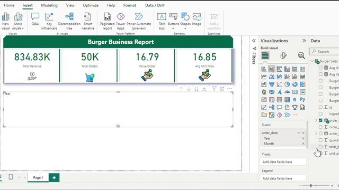
Task: Choose the donut chart visual
Action: pos(295,84)
